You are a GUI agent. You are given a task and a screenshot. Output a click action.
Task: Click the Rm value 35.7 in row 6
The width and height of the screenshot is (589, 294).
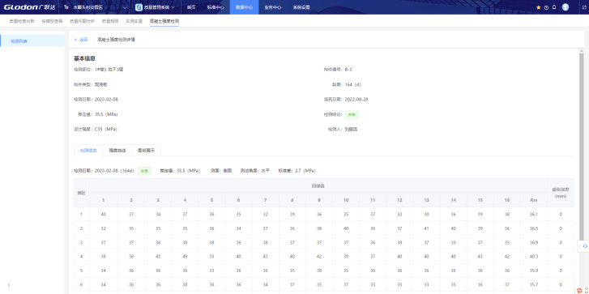(534, 284)
